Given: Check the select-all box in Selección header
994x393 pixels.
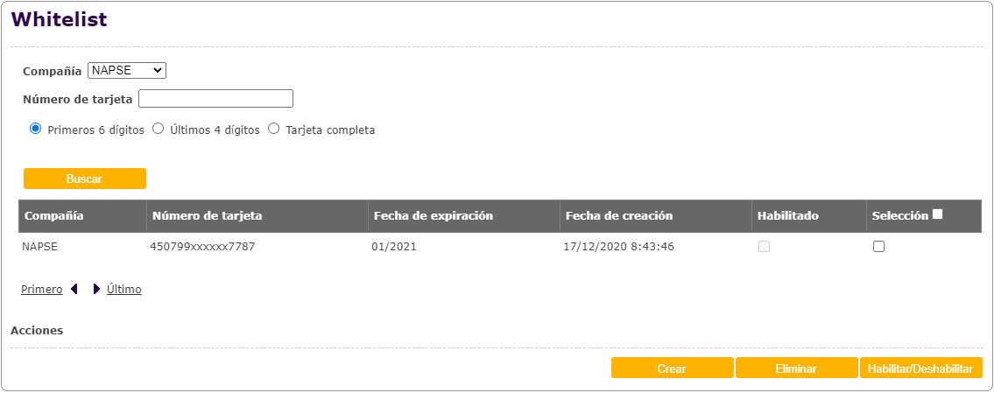Looking at the screenshot, I should 938,214.
